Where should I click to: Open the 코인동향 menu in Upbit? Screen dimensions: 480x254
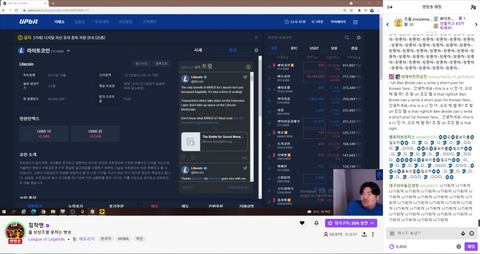(x=126, y=22)
